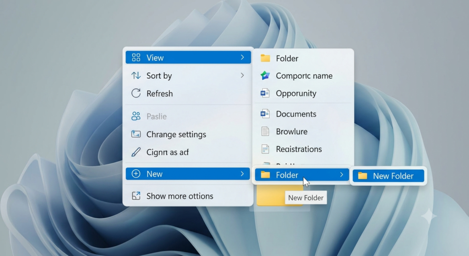This screenshot has height=256, width=469.
Task: Click the text file icon beside Browlure
Action: (265, 131)
